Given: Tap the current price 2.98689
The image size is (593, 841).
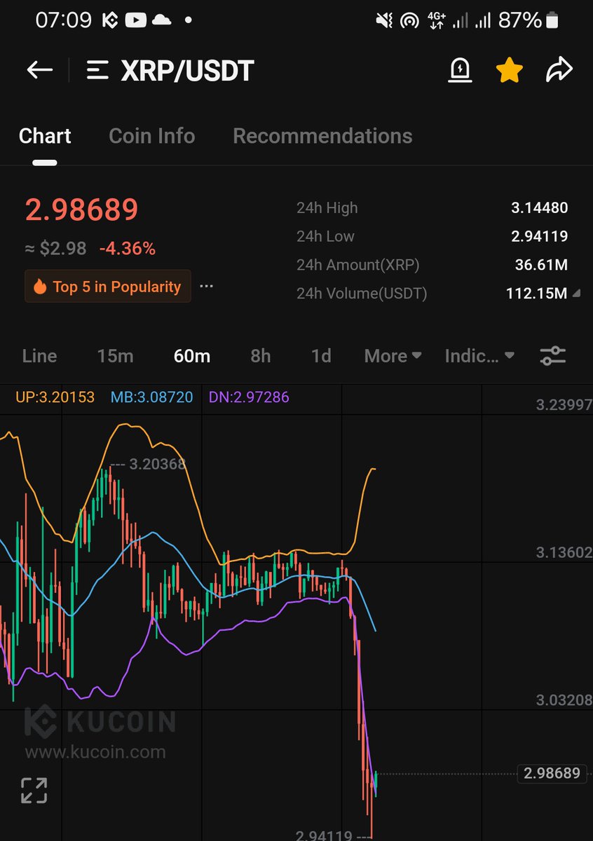Looking at the screenshot, I should [x=82, y=210].
